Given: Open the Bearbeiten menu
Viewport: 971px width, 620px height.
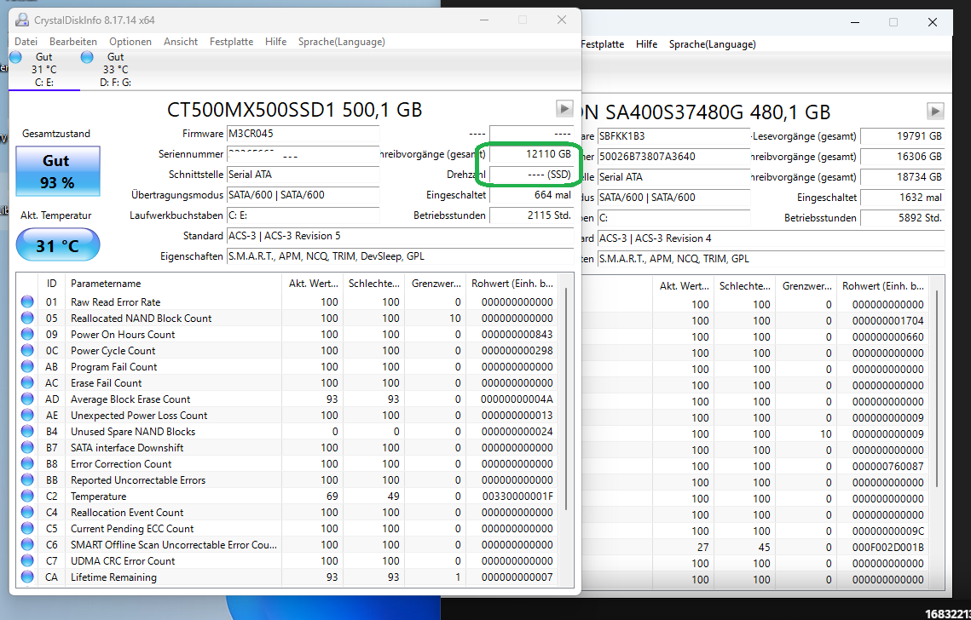Looking at the screenshot, I should pos(73,42).
